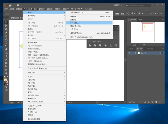
Task: Select the Rotate tool
Action: pos(6,46)
